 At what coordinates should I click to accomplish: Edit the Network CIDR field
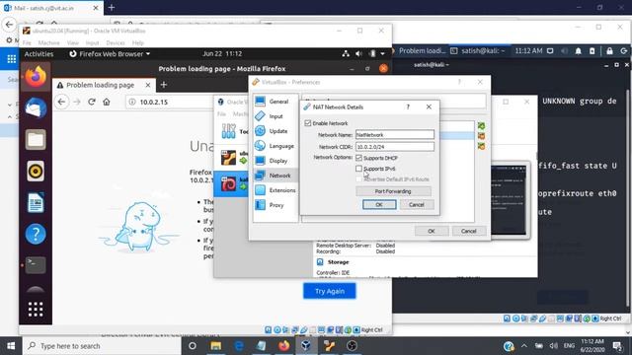(395, 147)
